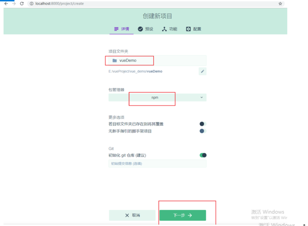Enable 无新手指引的脚手架项目 switch
Image resolution: width=308 pixels, height=226 pixels.
[202, 131]
